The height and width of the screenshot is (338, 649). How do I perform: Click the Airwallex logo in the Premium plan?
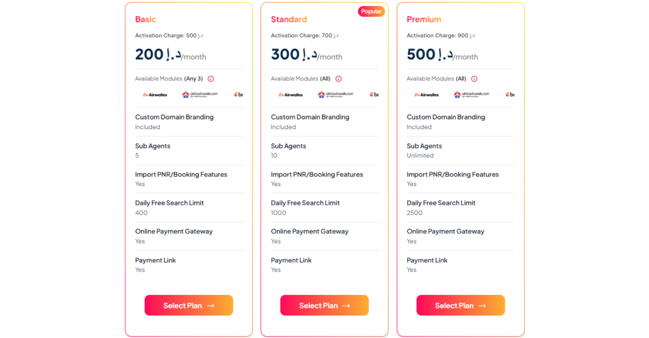click(x=427, y=95)
